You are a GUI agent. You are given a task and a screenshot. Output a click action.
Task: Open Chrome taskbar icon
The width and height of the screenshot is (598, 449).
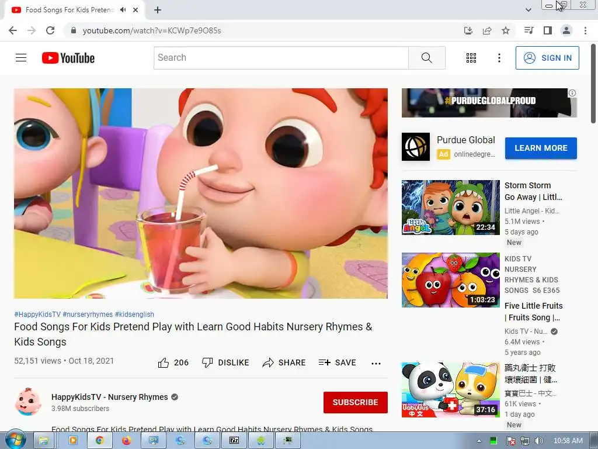(x=99, y=441)
